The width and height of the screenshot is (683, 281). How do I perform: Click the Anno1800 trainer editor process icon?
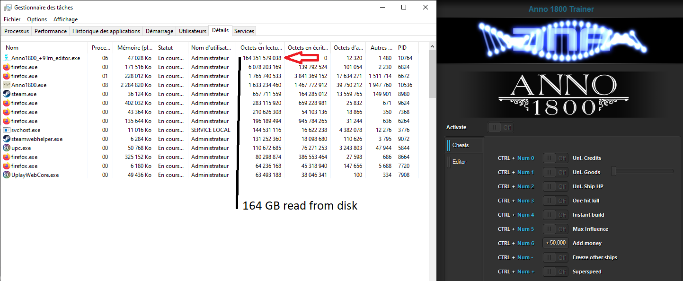point(7,58)
